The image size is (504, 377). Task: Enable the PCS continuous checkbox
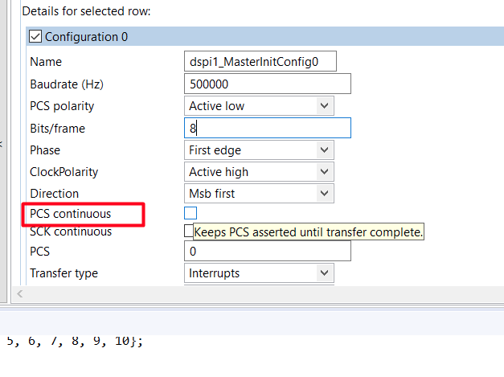pyautogui.click(x=191, y=213)
